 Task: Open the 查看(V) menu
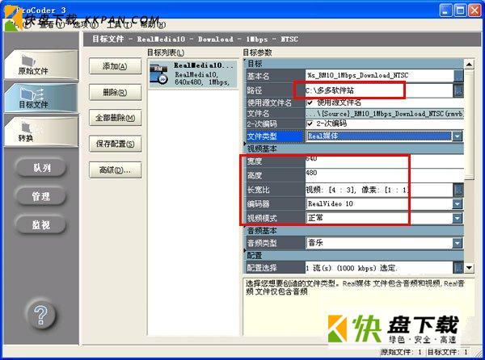click(x=53, y=25)
